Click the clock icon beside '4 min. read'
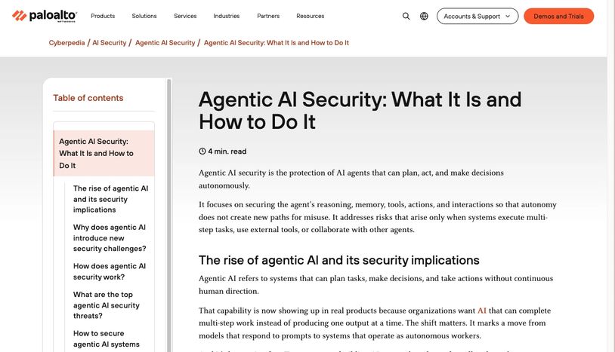This screenshot has height=352, width=615. pos(202,152)
